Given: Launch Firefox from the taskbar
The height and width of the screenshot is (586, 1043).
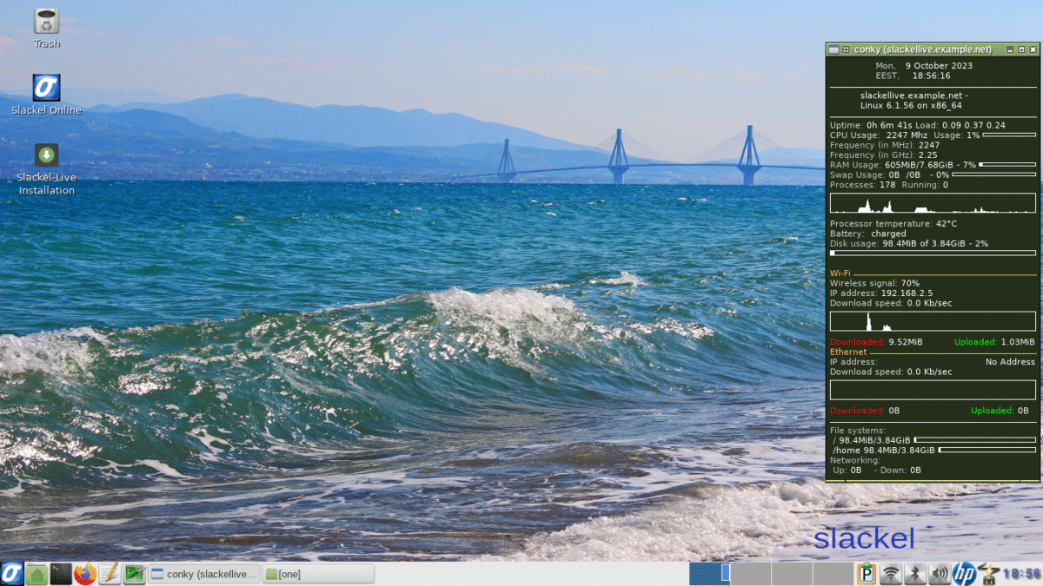Looking at the screenshot, I should click(84, 574).
